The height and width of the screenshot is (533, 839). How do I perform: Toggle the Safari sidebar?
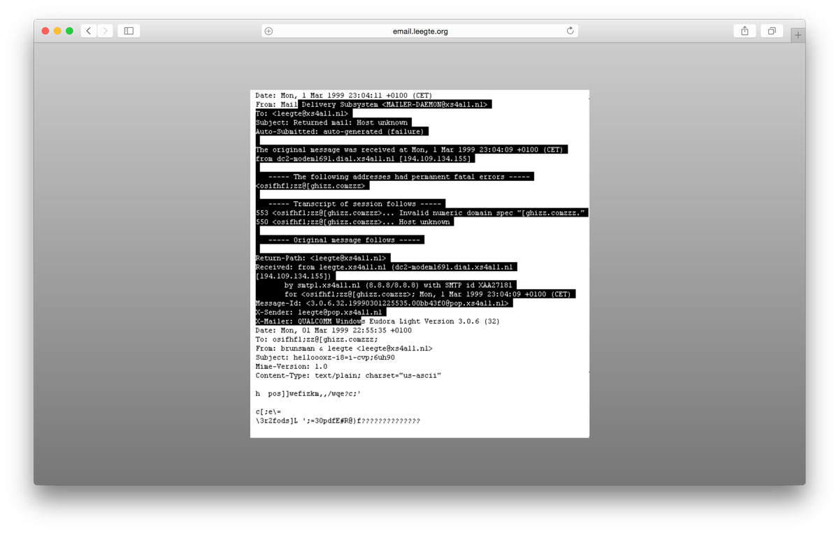click(x=129, y=31)
